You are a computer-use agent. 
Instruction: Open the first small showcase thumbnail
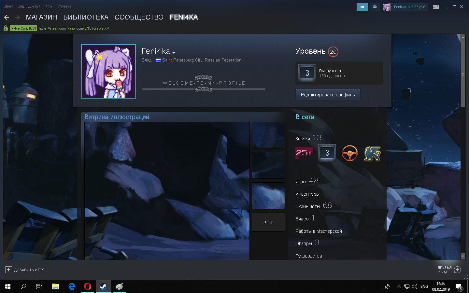click(x=268, y=135)
